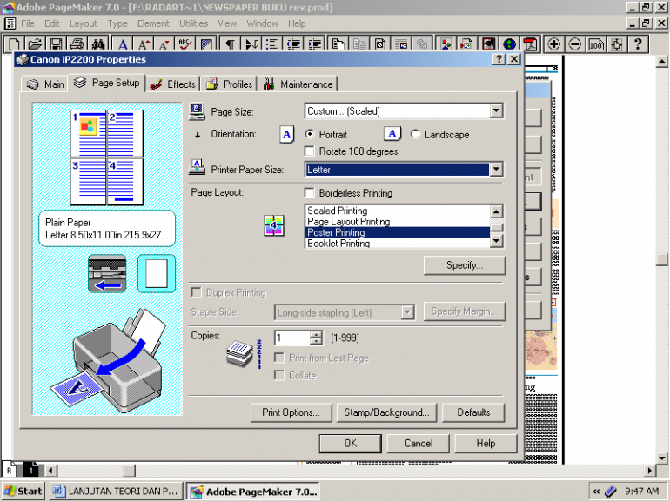Check the Rotate 180 degrees box
This screenshot has width=670, height=502.
(310, 151)
